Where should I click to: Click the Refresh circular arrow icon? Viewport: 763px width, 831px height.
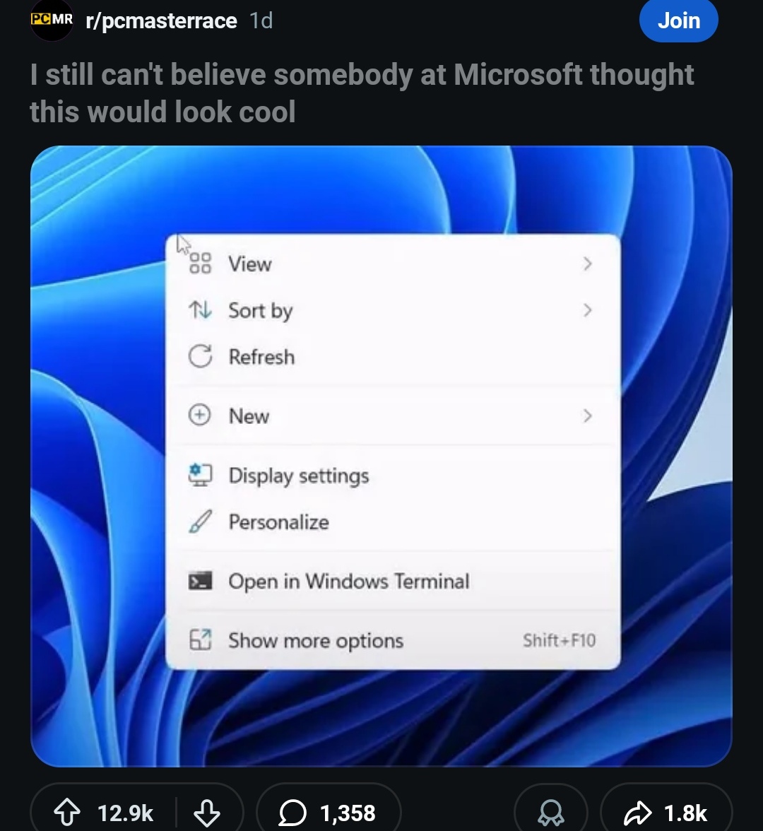pyautogui.click(x=200, y=357)
